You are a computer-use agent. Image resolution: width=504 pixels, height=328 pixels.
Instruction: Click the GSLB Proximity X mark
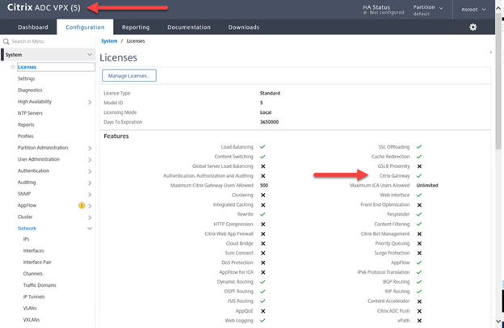[419, 166]
